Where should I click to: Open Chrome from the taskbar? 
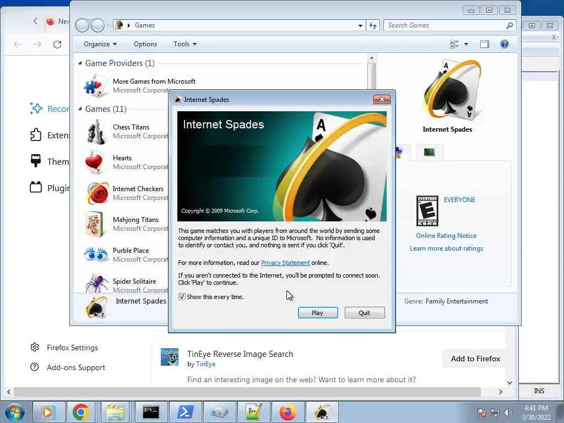point(80,412)
